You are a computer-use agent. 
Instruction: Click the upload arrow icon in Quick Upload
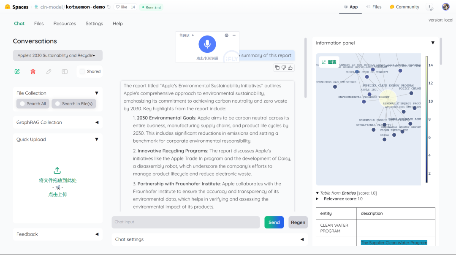tap(57, 171)
